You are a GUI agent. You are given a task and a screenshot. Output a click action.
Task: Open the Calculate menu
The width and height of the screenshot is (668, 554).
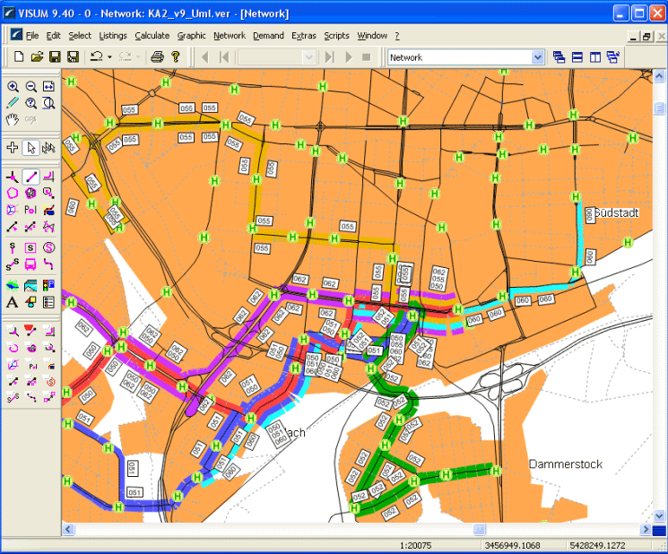(152, 36)
